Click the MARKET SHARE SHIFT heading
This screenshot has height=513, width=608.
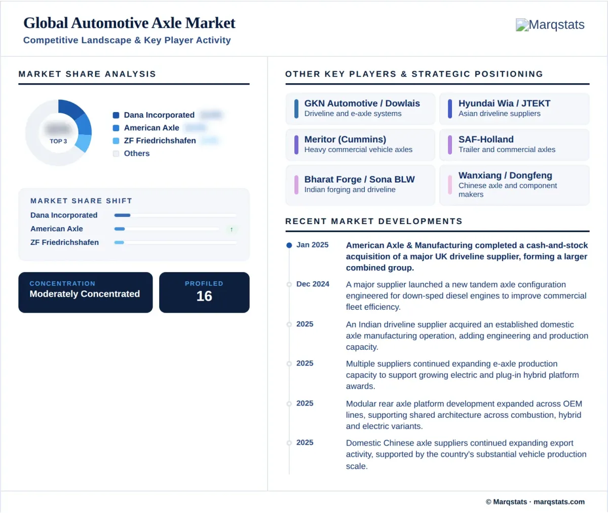coord(81,201)
